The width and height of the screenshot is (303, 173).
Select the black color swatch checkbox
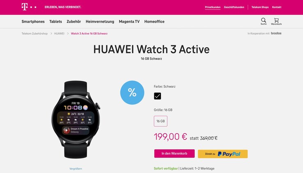158,96
